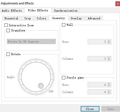Enable the Puzzle game checkbox
The width and height of the screenshot is (120, 112).
[63, 77]
